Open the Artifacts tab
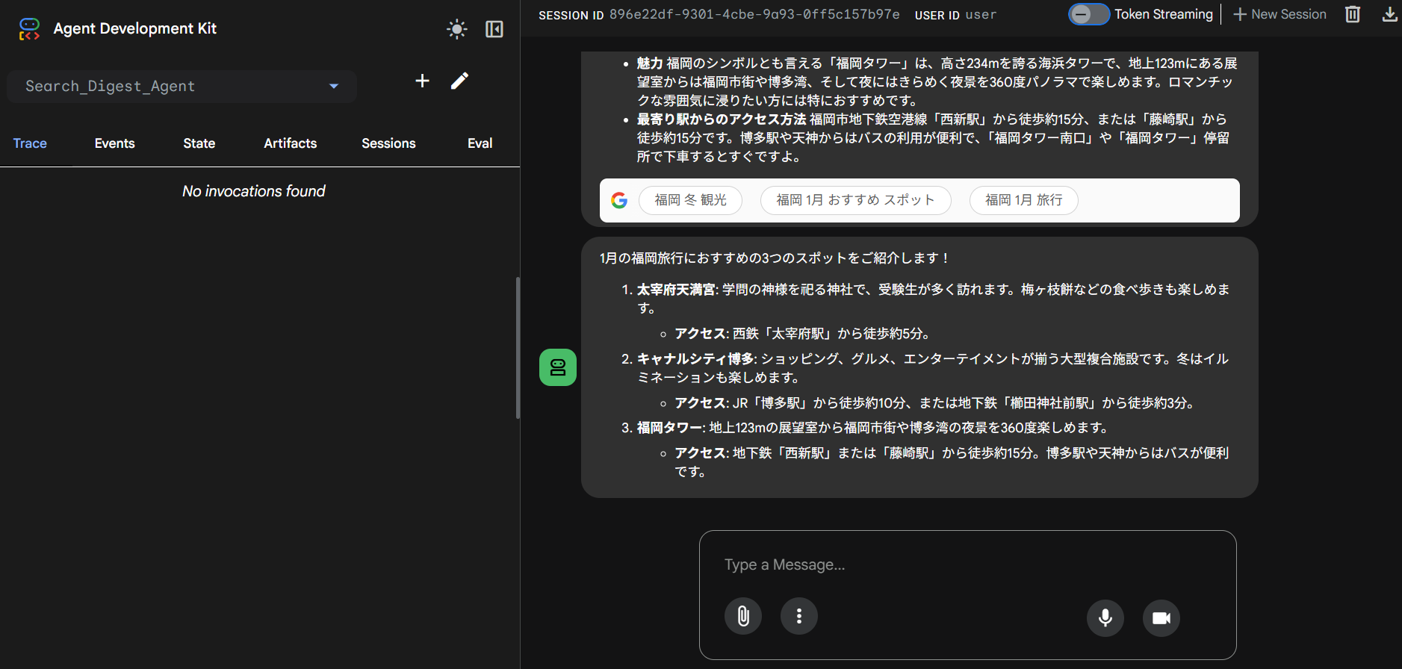This screenshot has width=1402, height=669. 290,143
